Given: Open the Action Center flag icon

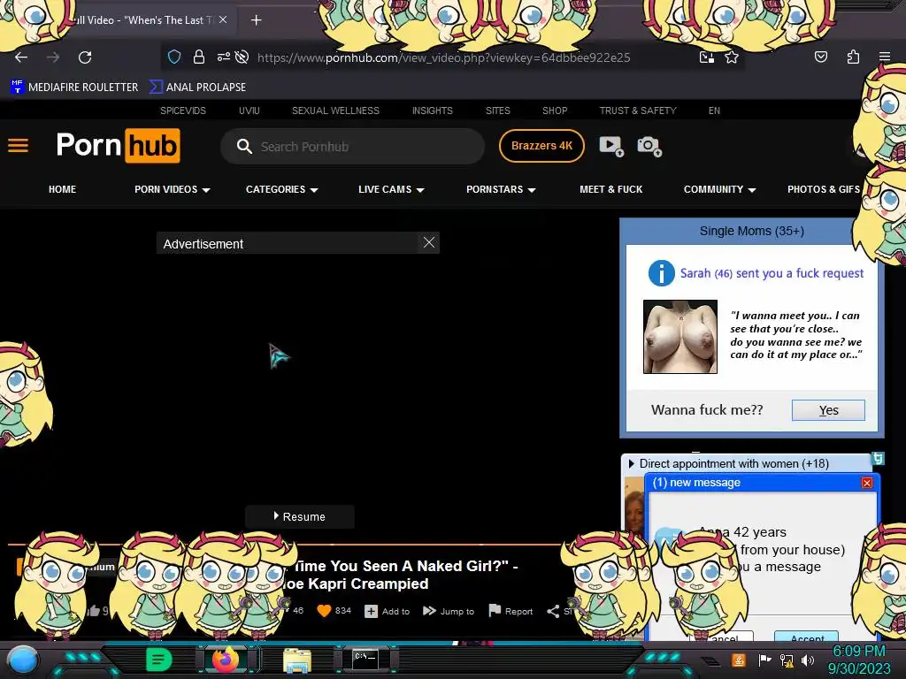Looking at the screenshot, I should tap(764, 660).
